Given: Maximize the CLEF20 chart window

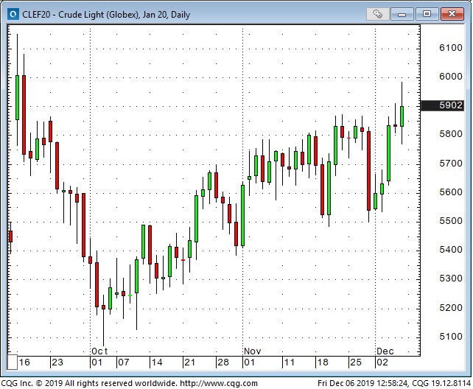Looking at the screenshot, I should point(427,14).
